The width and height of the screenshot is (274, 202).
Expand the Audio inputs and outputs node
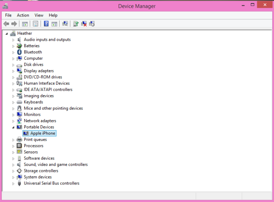(14, 40)
